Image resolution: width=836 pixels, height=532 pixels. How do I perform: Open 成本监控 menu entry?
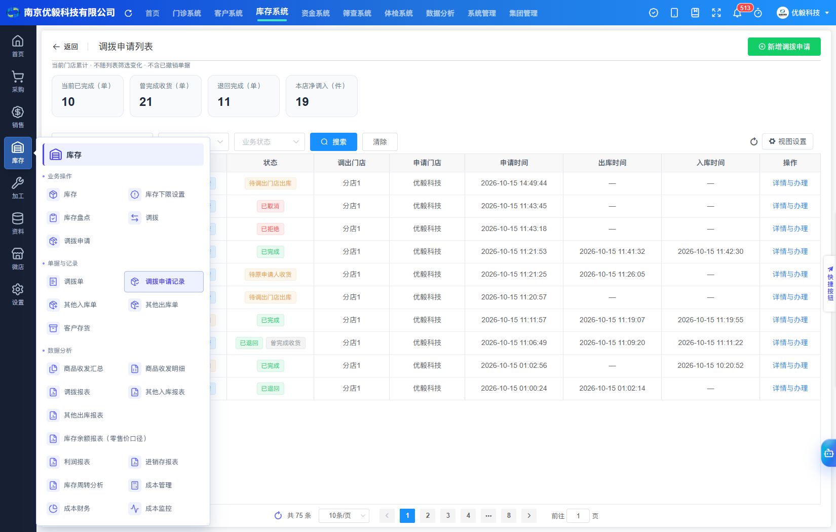coord(164,509)
